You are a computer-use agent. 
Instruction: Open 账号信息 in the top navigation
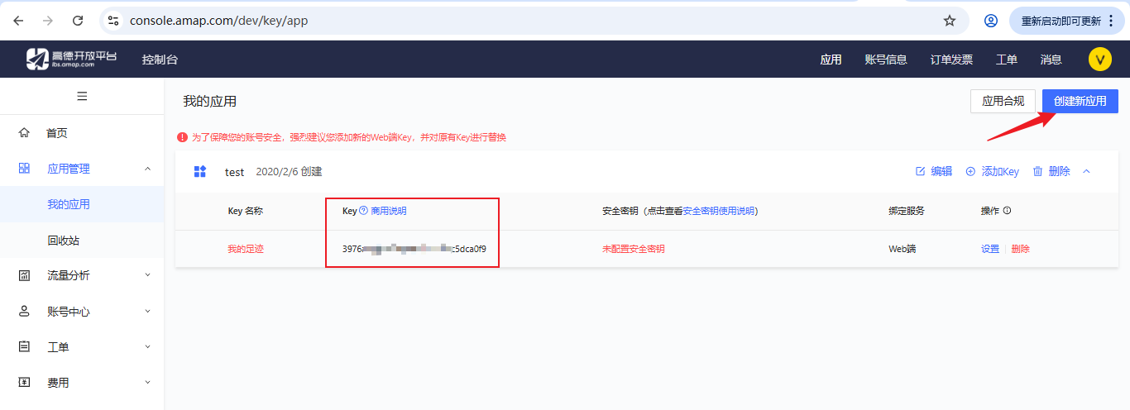point(886,60)
